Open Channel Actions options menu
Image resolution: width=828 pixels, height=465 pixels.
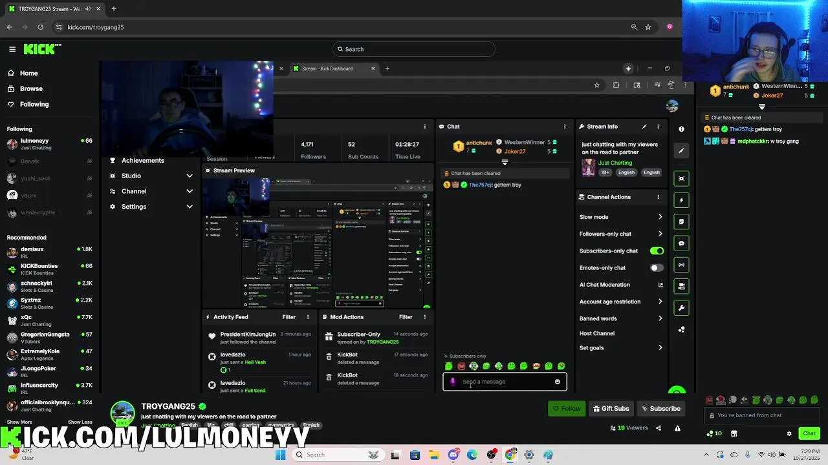[x=658, y=197]
